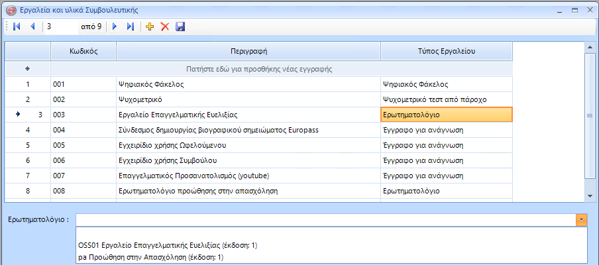Add a new record with the plus icon
The height and width of the screenshot is (265, 599).
[150, 26]
